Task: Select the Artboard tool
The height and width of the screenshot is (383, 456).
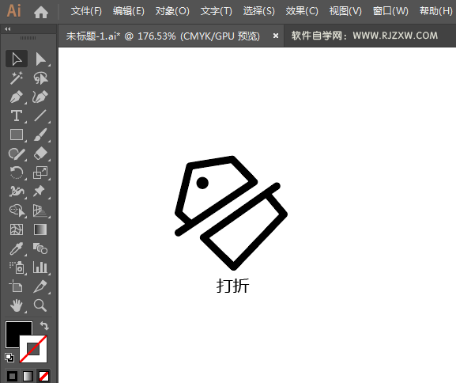Action: pyautogui.click(x=17, y=286)
